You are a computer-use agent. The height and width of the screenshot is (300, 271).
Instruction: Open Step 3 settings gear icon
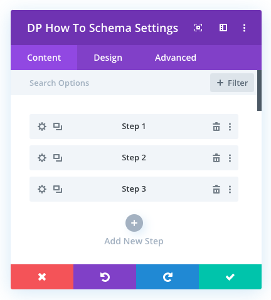pos(42,189)
